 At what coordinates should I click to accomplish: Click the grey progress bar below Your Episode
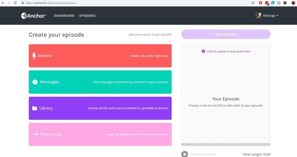click(226, 145)
